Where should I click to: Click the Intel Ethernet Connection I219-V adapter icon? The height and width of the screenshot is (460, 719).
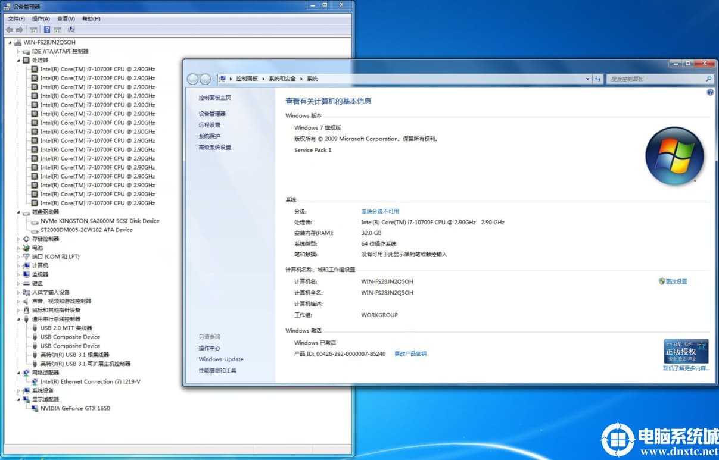[35, 381]
